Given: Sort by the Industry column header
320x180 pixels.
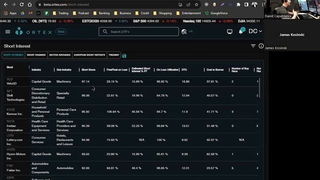Looking at the screenshot, I should coord(36,70).
